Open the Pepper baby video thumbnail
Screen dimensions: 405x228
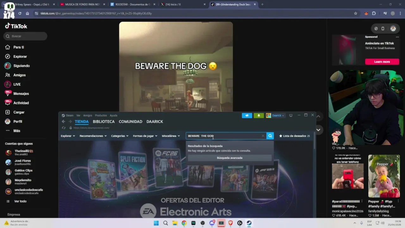click(x=384, y=176)
